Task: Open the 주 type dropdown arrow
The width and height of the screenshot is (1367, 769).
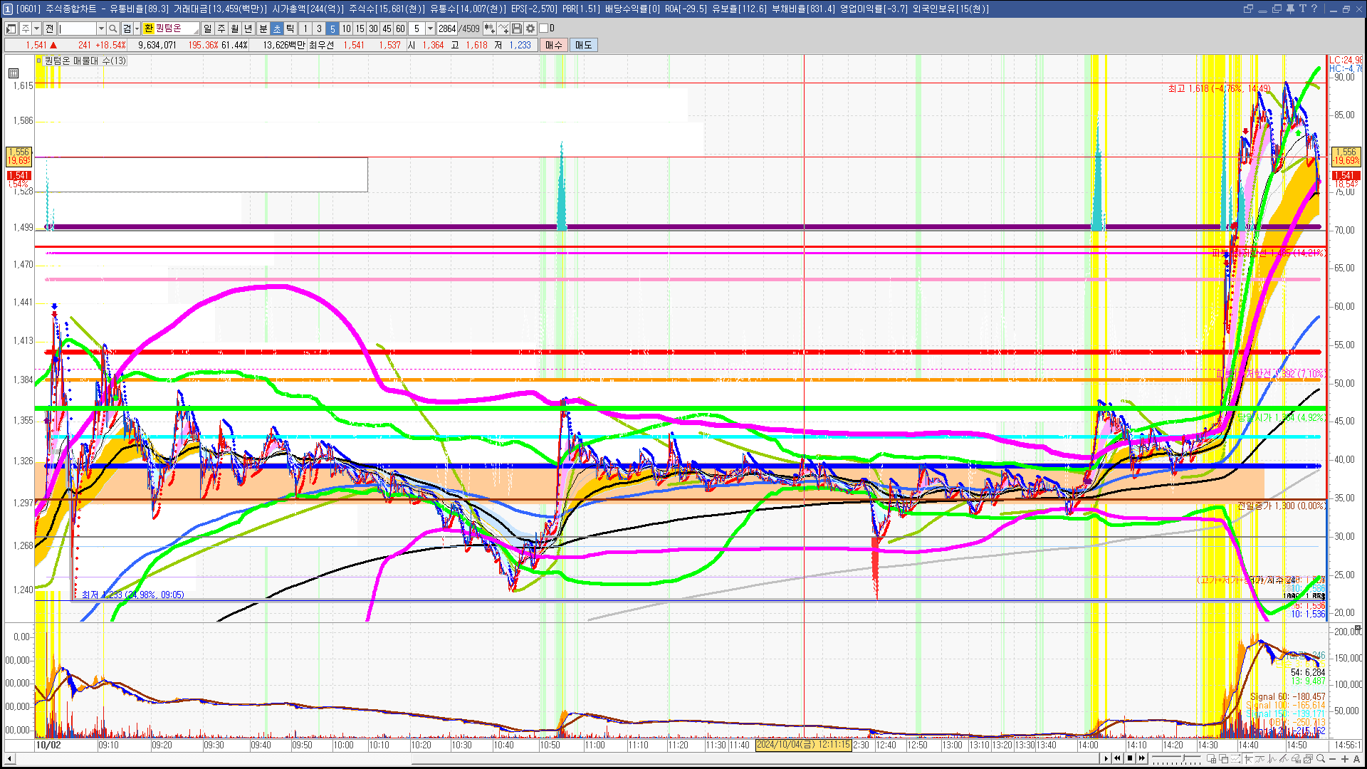Action: 36,28
